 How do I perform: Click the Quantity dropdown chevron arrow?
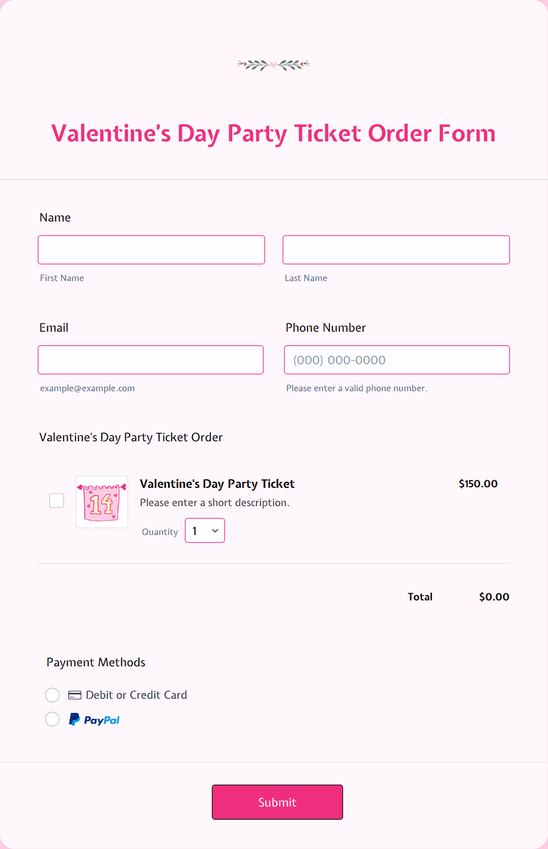pos(215,531)
